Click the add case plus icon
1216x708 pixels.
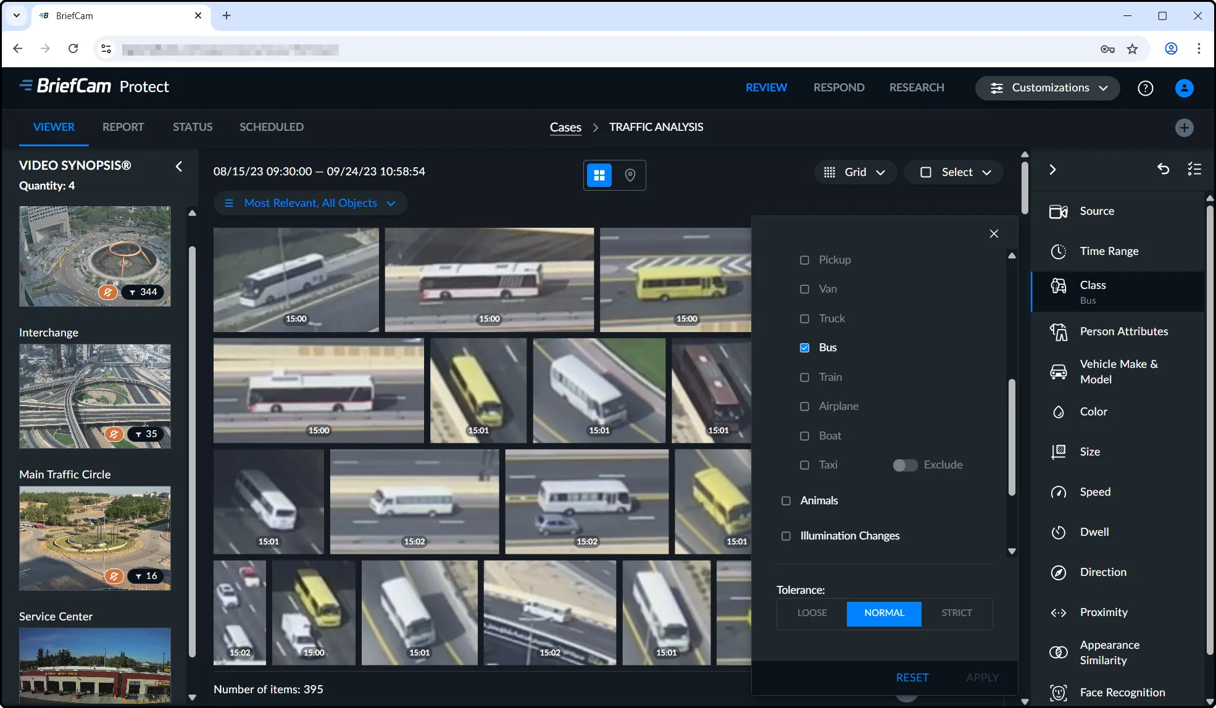point(1183,128)
